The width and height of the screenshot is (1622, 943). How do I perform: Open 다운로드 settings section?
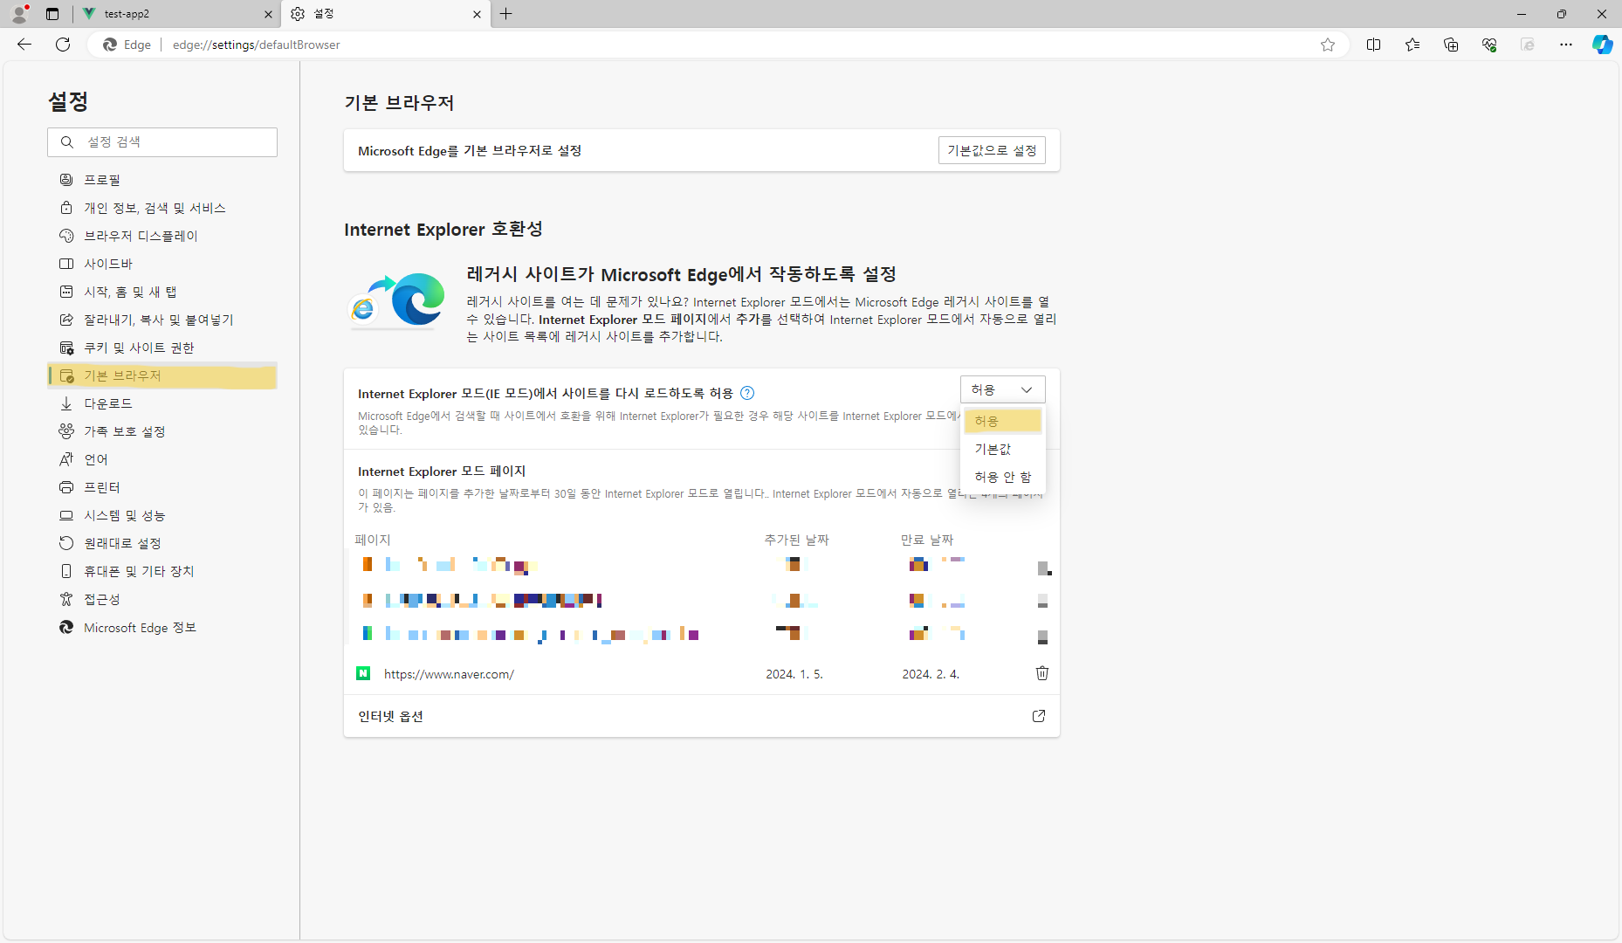tap(162, 403)
